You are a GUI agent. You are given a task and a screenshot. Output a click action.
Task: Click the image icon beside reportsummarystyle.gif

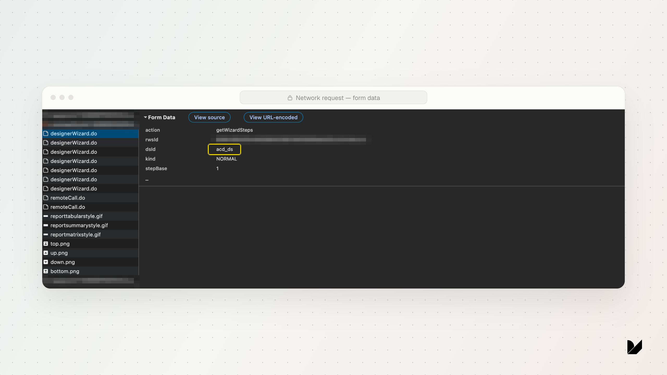tap(46, 225)
